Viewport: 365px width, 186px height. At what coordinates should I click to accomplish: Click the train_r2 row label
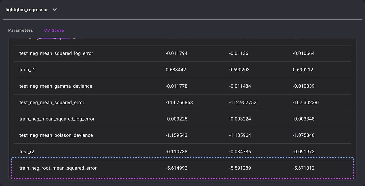(28, 70)
